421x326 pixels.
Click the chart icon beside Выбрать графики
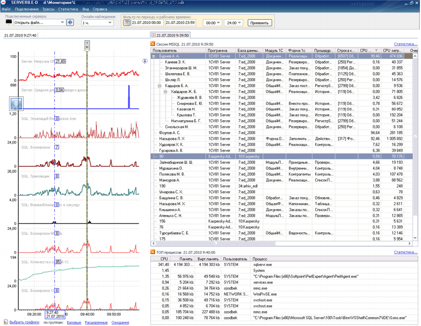coord(6,322)
